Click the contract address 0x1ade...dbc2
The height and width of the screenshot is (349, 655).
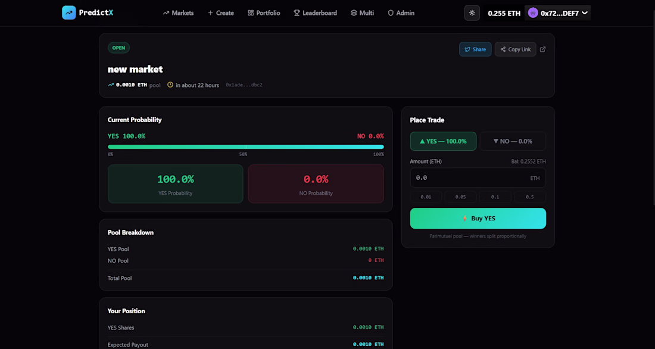pos(244,85)
